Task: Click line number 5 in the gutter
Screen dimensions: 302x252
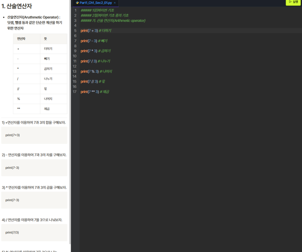Action: [75, 30]
